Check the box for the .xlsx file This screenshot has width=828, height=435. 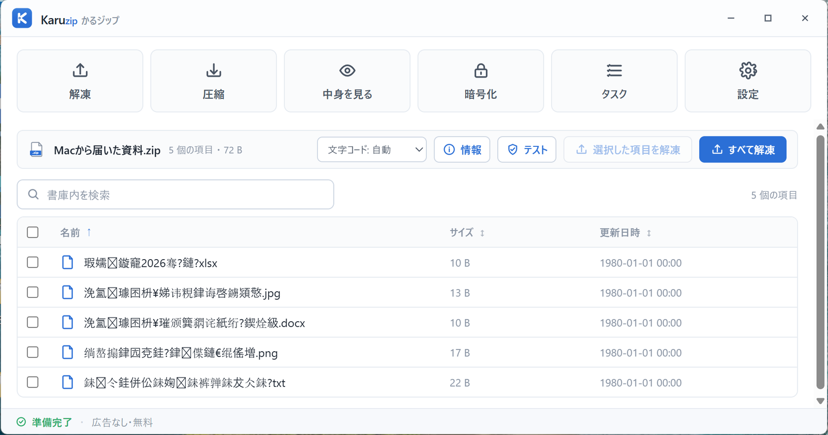pos(33,262)
